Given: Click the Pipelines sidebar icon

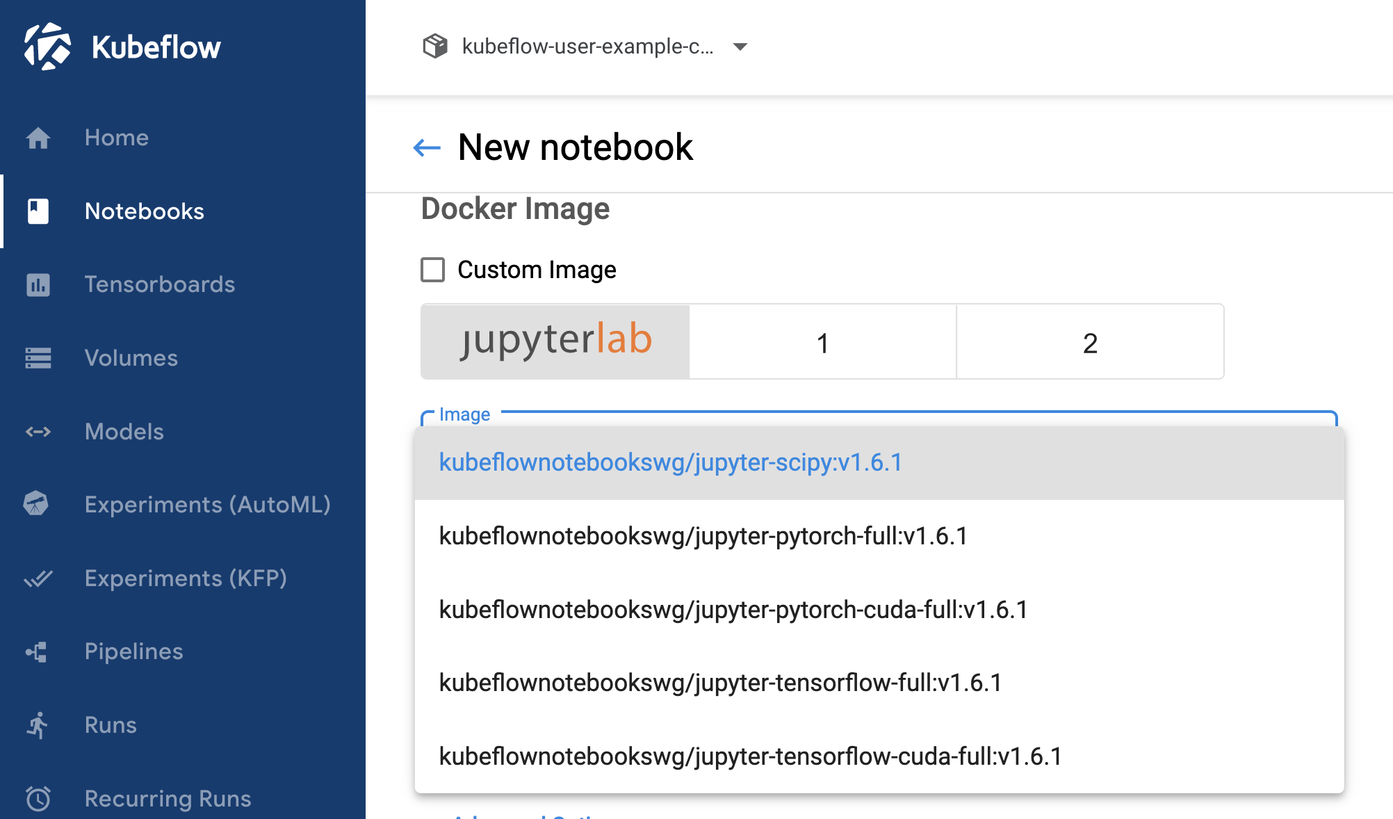Looking at the screenshot, I should coord(37,651).
